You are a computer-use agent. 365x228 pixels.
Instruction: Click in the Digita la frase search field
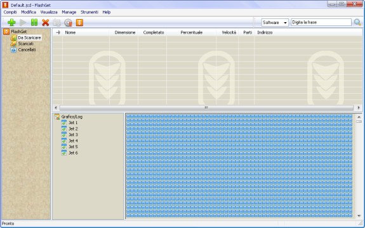(321, 22)
